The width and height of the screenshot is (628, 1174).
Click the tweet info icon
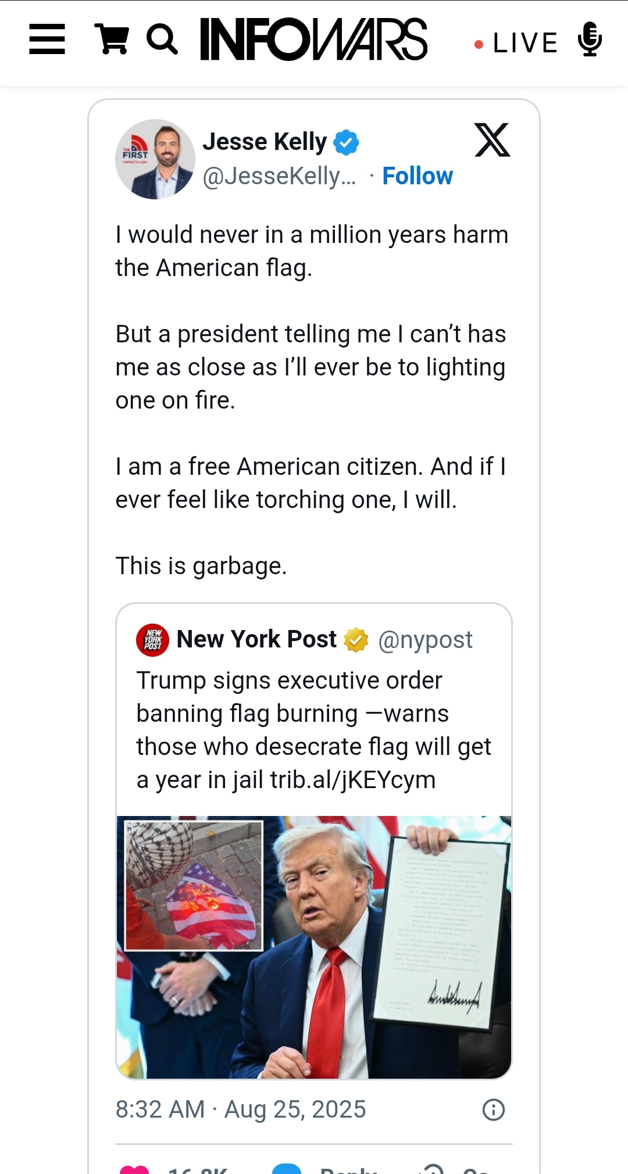pos(493,1110)
